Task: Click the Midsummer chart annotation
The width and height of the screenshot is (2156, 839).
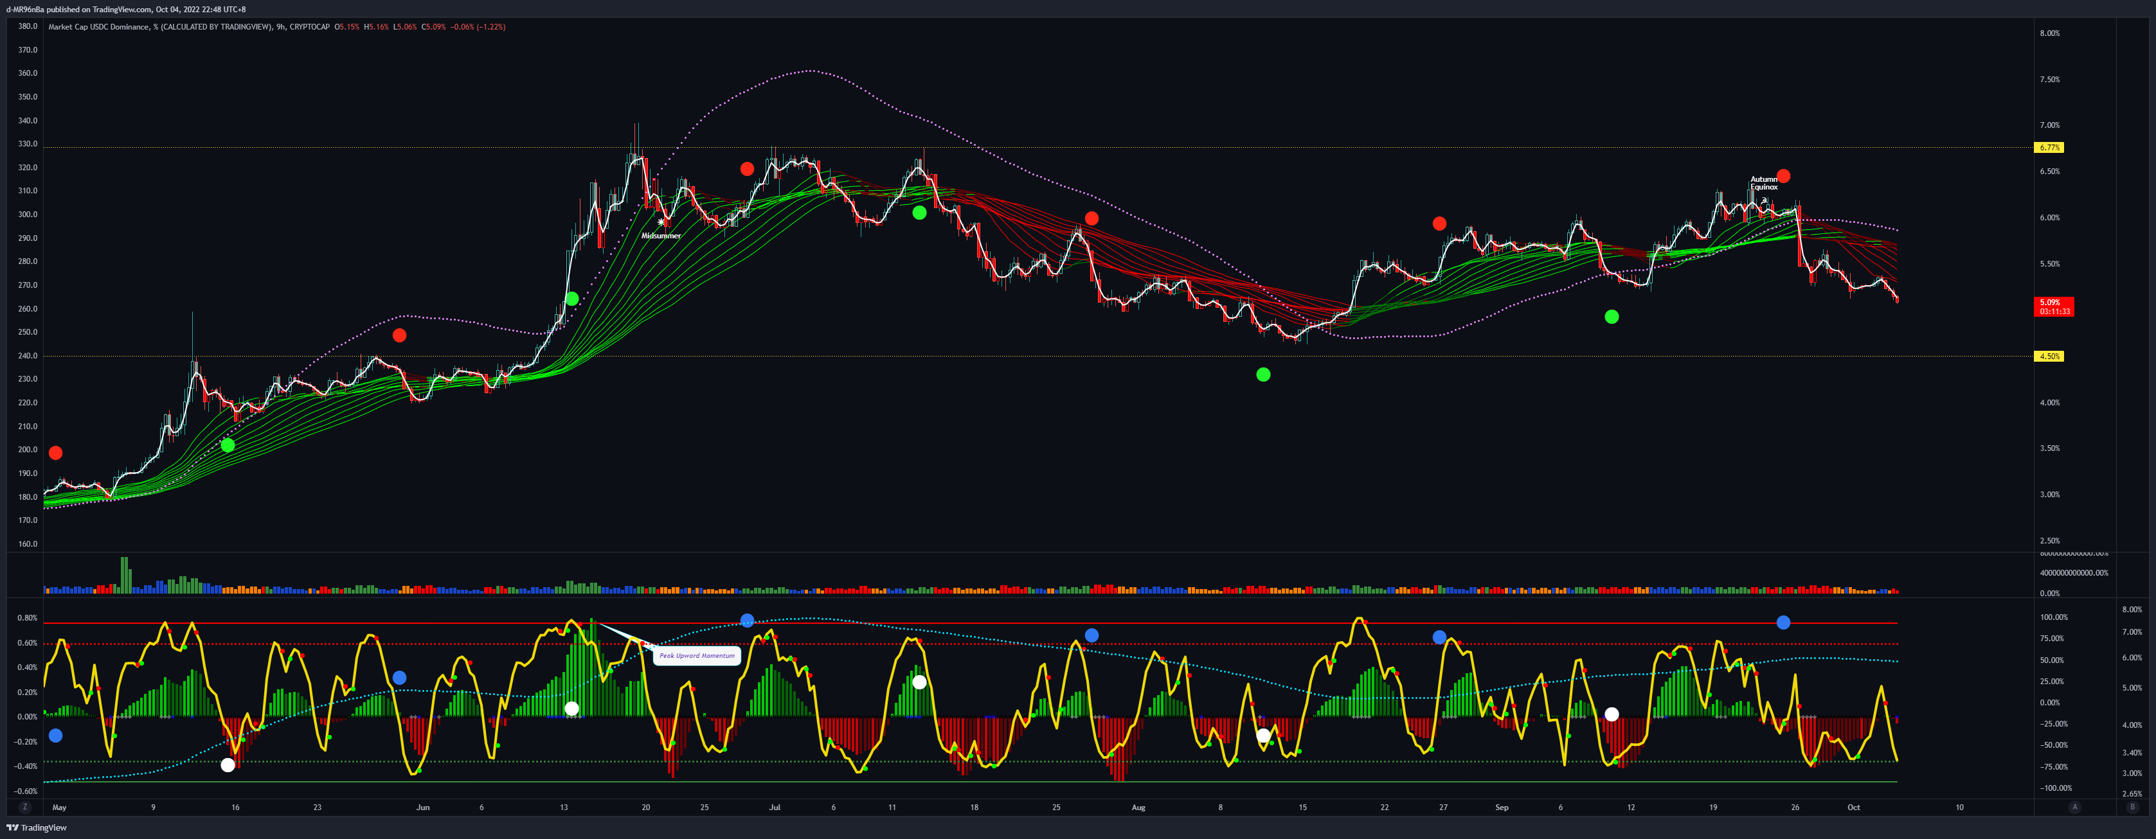Action: 661,236
